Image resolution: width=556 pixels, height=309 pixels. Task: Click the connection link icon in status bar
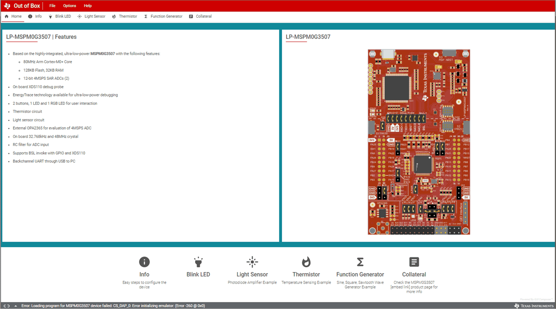pyautogui.click(x=7, y=306)
